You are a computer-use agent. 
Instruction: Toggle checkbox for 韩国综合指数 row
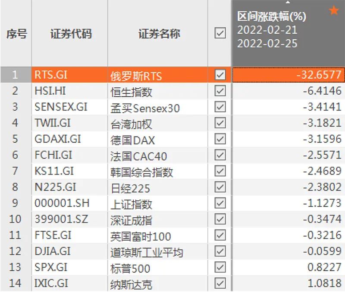[x=220, y=171]
